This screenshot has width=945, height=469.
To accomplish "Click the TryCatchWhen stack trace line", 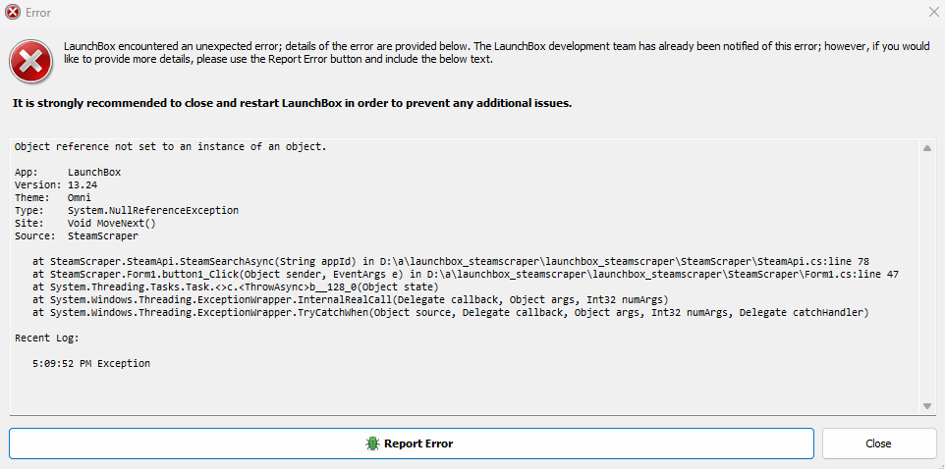I will click(450, 312).
